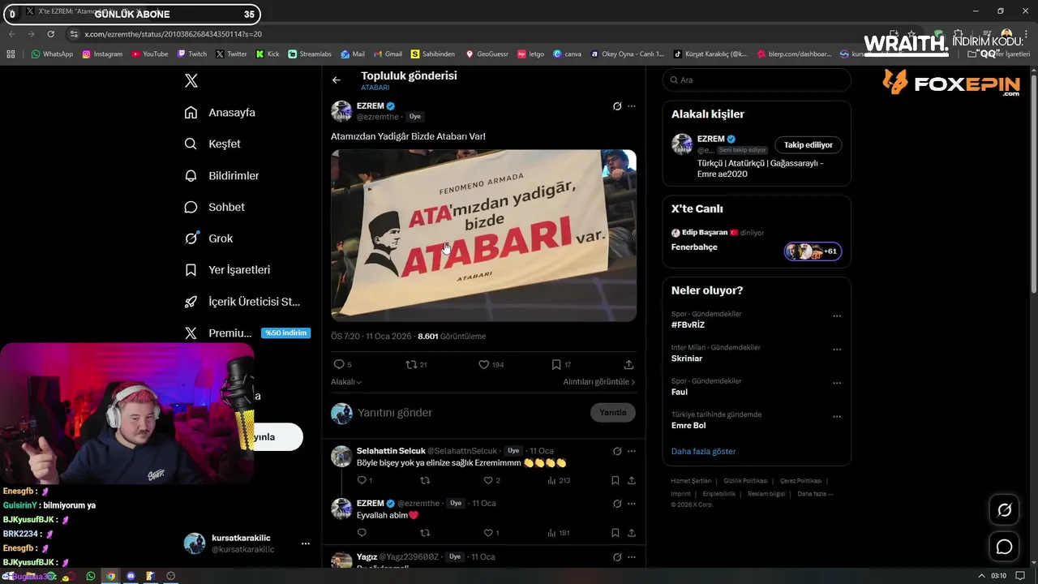Reload the page in browser toolbar
Screen dimensions: 1038x584
[x=50, y=34]
